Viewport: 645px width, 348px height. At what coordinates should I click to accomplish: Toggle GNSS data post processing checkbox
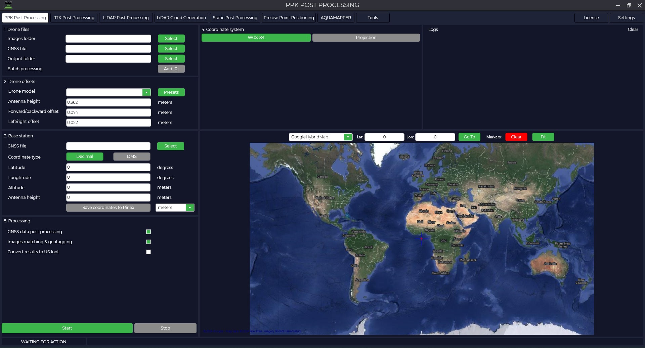148,232
